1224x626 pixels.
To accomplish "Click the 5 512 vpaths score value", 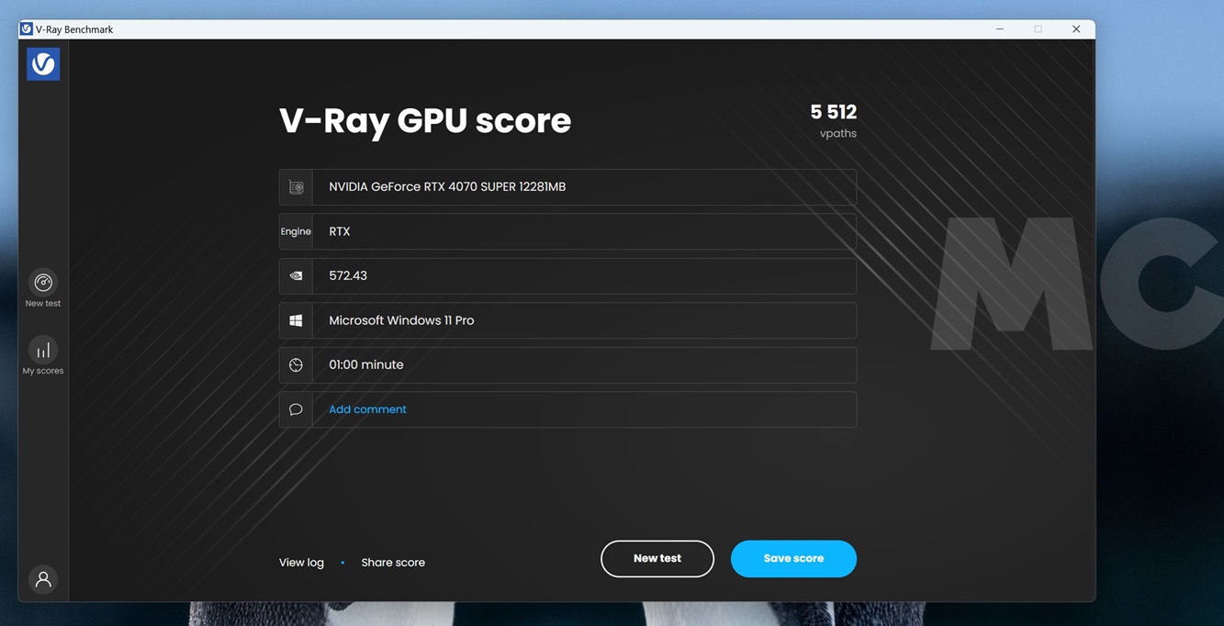I will tap(833, 113).
